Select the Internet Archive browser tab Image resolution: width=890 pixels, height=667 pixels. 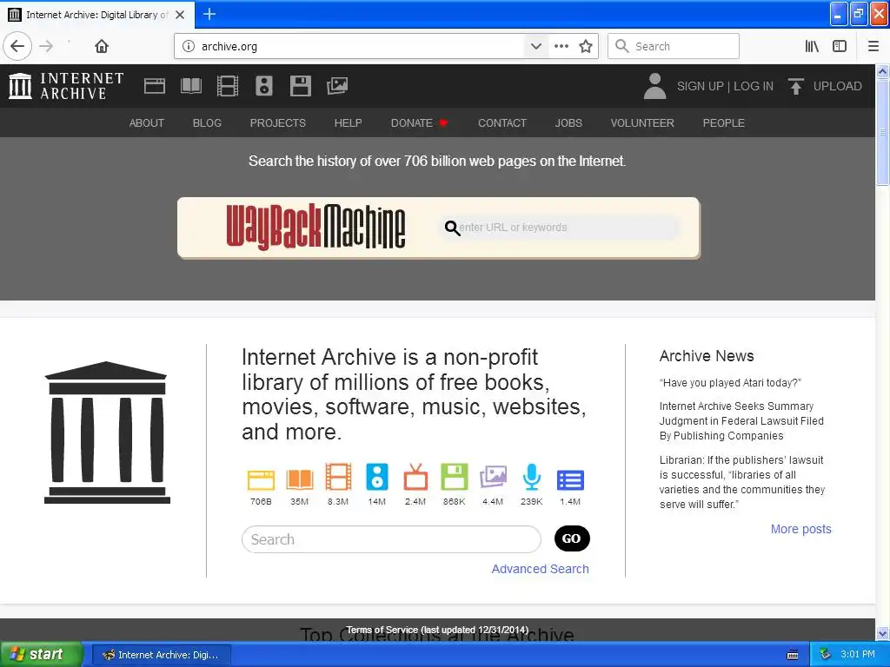coord(97,15)
